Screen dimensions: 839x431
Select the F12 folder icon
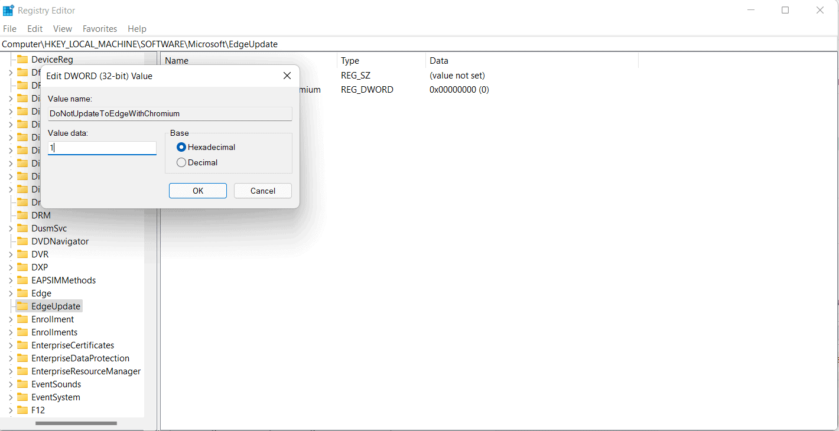pos(22,410)
